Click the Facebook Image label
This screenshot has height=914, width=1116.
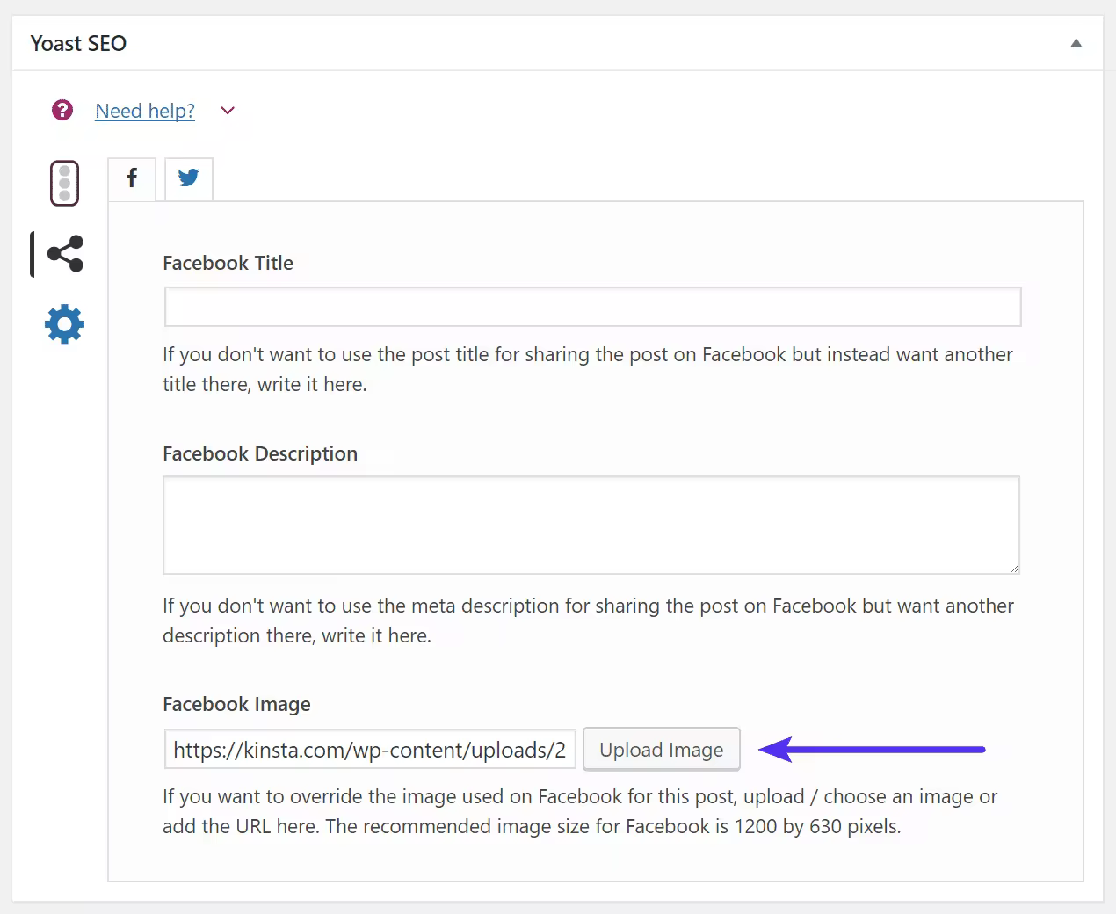(236, 704)
